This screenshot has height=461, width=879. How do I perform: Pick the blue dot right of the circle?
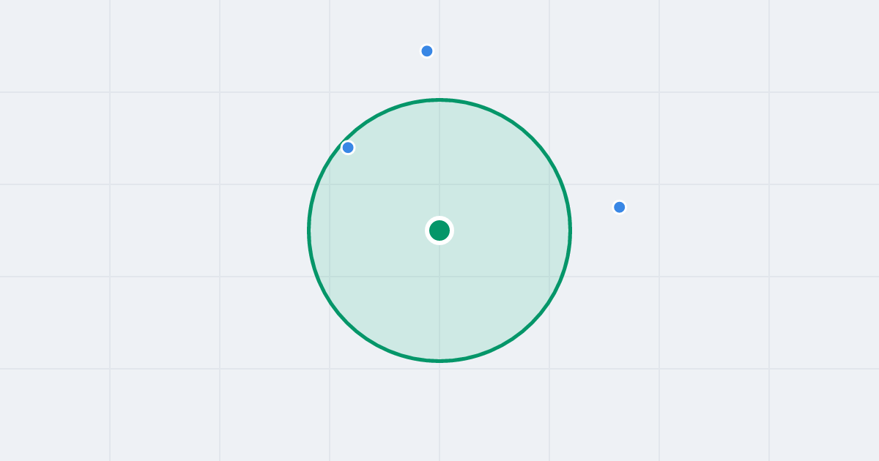click(620, 207)
